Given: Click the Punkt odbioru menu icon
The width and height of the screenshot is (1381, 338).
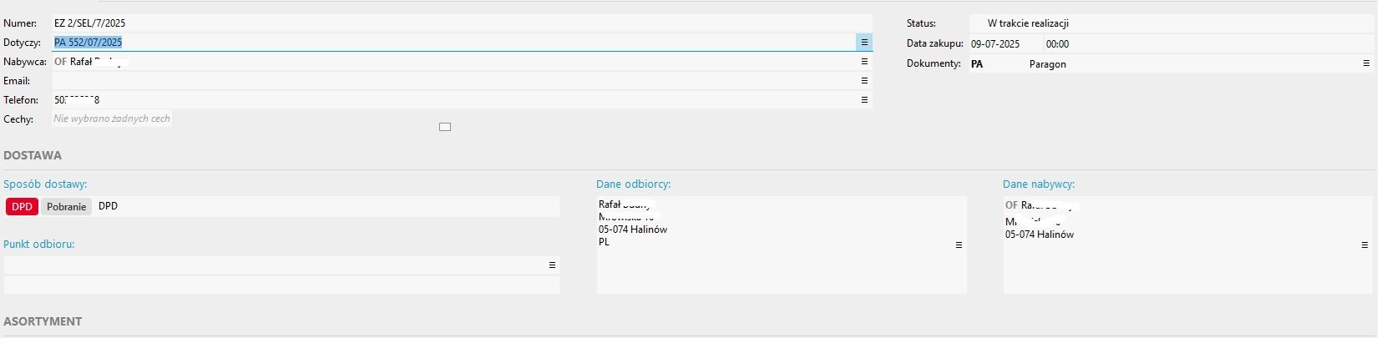Looking at the screenshot, I should tap(552, 265).
